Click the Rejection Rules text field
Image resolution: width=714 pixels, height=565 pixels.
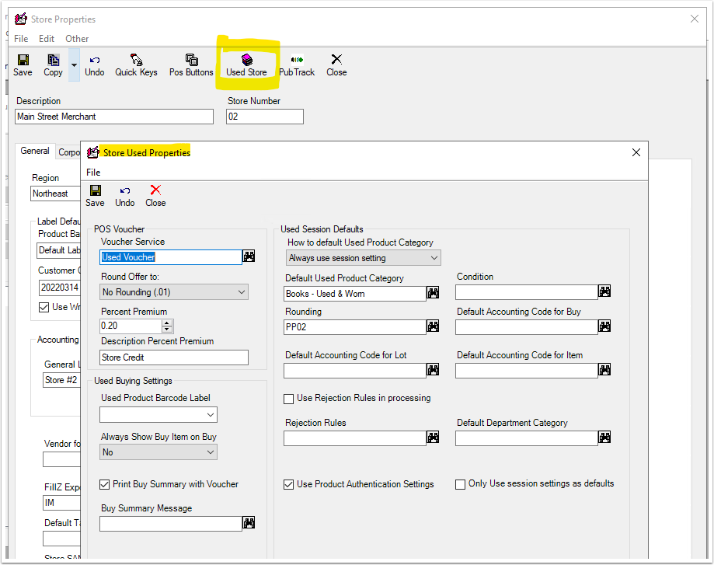(x=355, y=438)
